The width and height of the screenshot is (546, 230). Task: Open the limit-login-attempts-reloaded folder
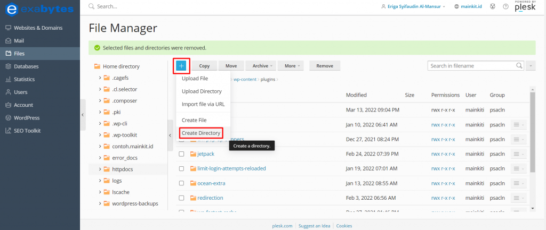tap(231, 168)
